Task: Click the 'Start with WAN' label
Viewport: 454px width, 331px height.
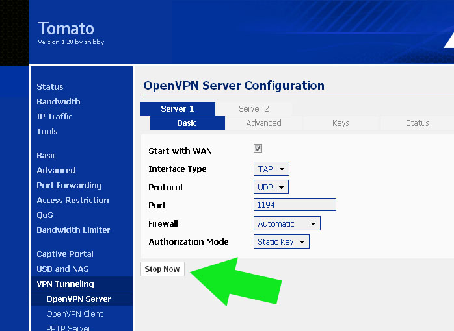Action: coord(180,151)
